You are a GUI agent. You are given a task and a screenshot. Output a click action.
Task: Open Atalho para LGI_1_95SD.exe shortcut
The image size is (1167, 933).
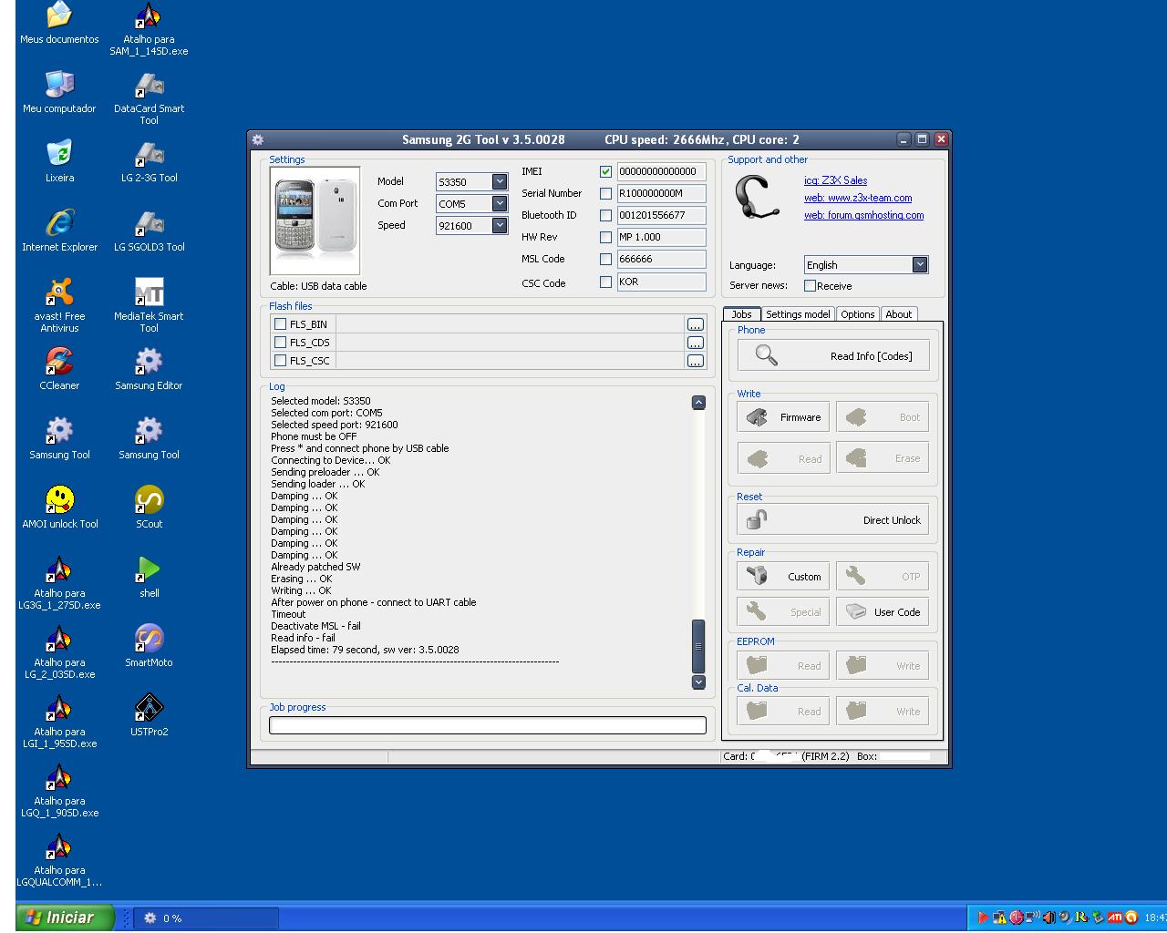point(59,721)
